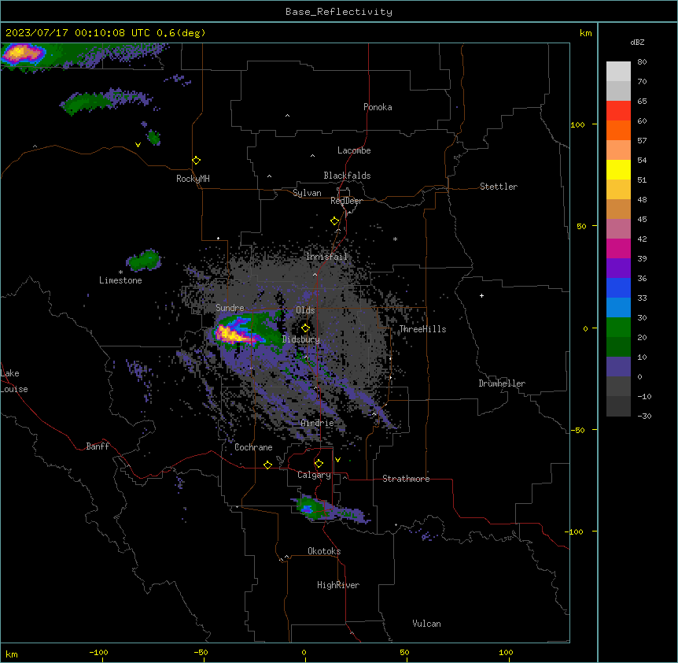The image size is (678, 663).
Task: Click the yellow station marker above RockyMH
Action: [196, 161]
